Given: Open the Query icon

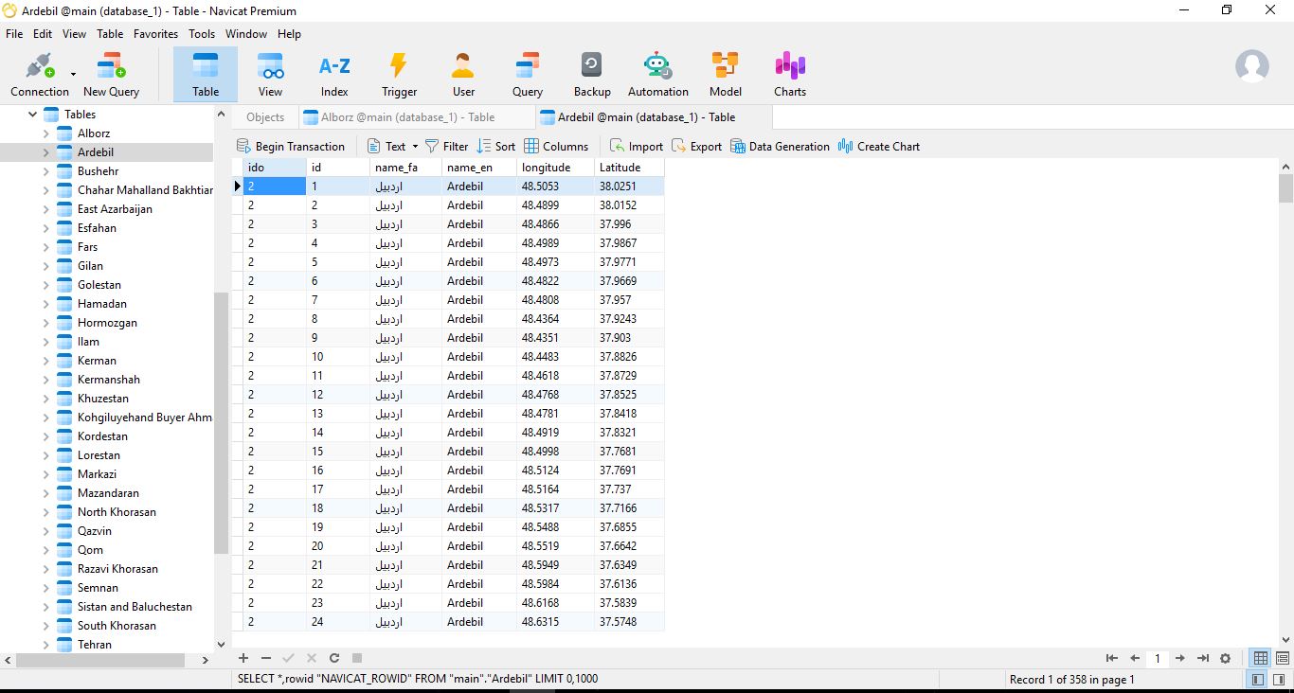Looking at the screenshot, I should click(528, 75).
